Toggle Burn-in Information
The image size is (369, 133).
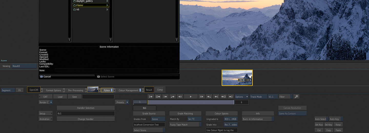point(258,119)
